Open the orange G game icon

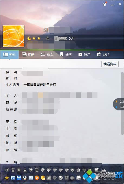point(37,178)
